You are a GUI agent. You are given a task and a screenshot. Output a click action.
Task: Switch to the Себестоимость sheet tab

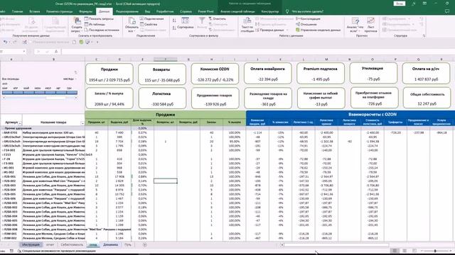pyautogui.click(x=72, y=245)
